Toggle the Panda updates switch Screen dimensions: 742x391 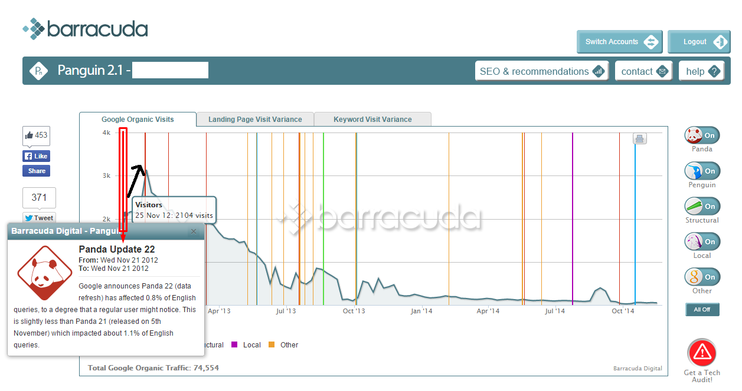tap(702, 135)
